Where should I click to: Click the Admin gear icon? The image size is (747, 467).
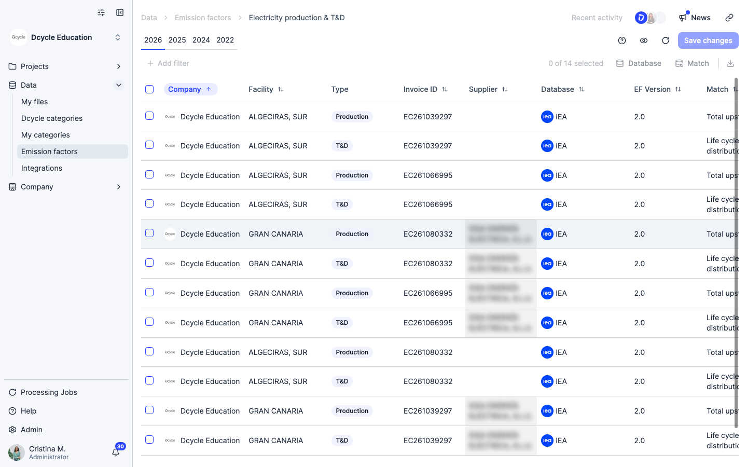[x=12, y=430]
